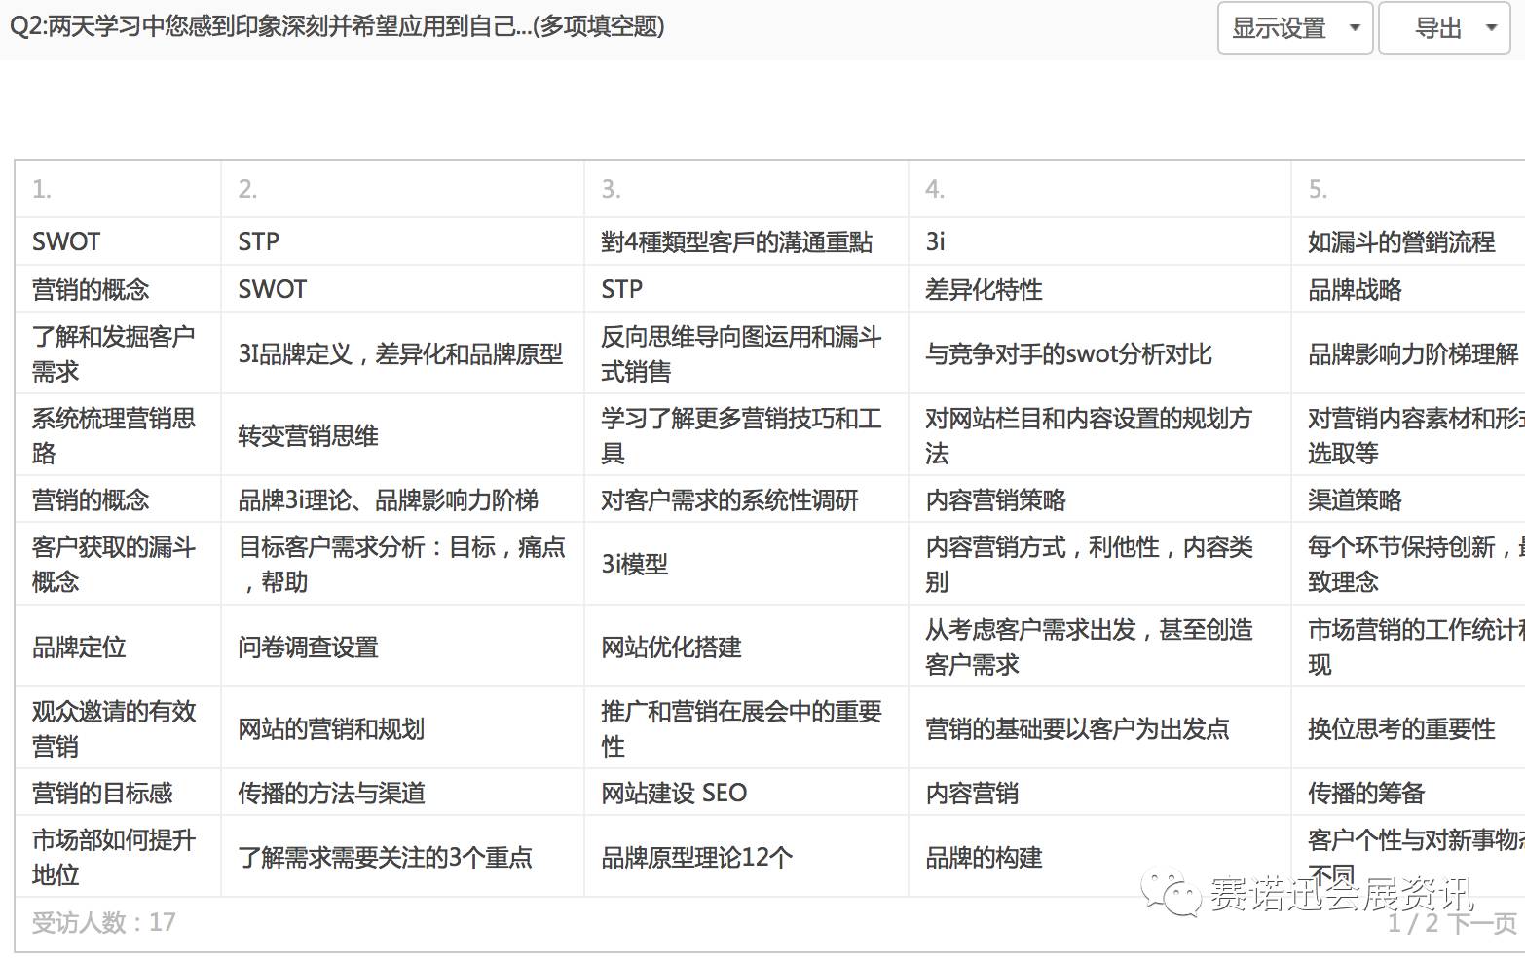Click the cell 品牌原型理论12个
Viewport: 1525px width, 962px height.
pos(746,857)
